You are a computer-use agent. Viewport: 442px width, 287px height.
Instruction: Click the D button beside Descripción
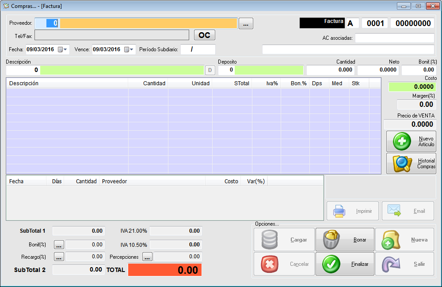pos(210,70)
